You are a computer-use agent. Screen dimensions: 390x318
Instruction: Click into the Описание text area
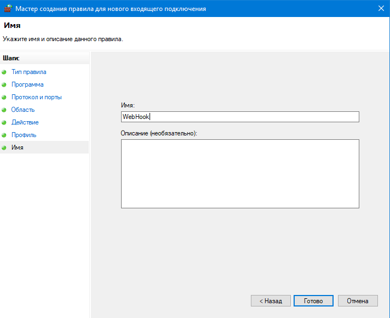click(x=240, y=173)
